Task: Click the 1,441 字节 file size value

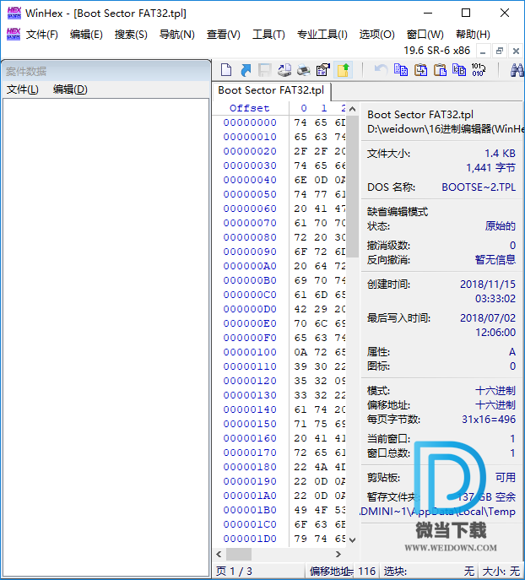Action: coord(490,168)
